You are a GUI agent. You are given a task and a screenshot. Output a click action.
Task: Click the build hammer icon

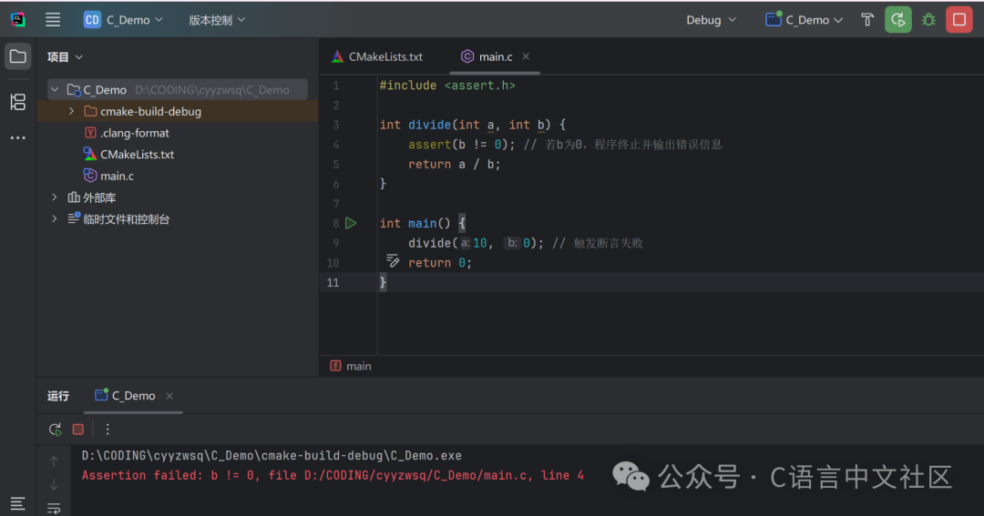point(867,20)
